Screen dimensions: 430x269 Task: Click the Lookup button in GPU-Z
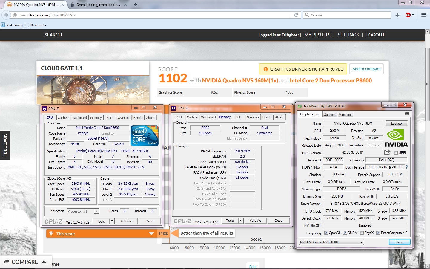(396, 123)
